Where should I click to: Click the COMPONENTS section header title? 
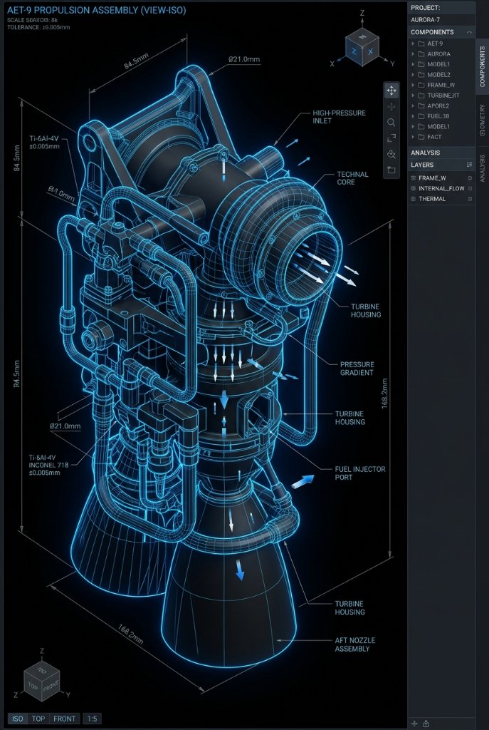432,32
